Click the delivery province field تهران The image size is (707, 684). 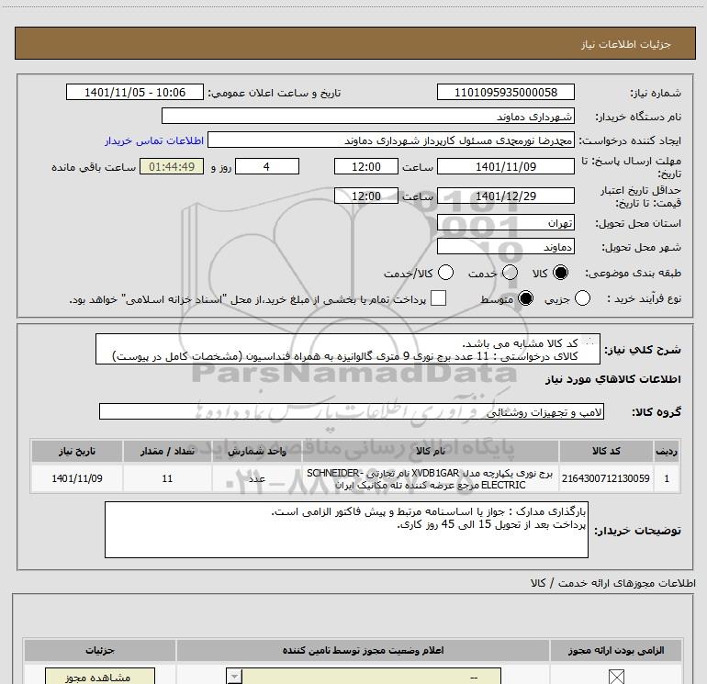point(505,222)
